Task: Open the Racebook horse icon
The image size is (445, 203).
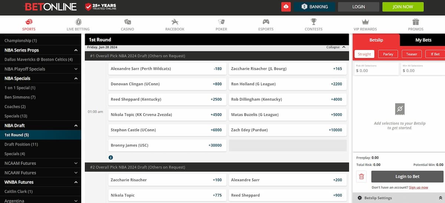Action: 175,22
